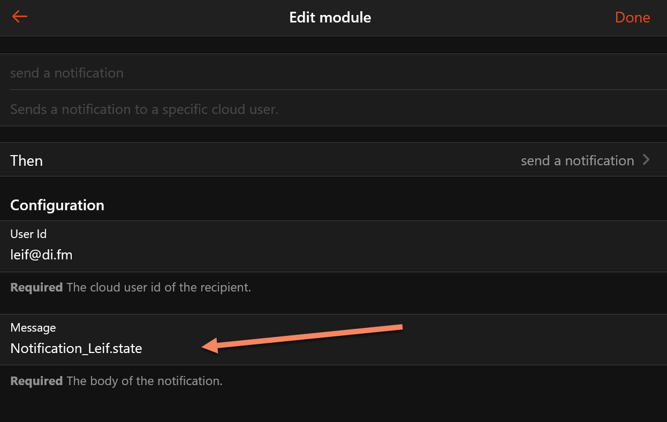Click the User Id label
667x422 pixels.
point(28,234)
